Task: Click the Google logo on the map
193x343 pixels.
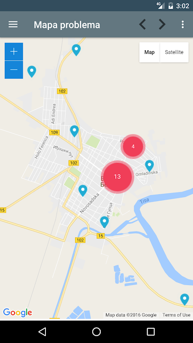Action: [x=18, y=313]
